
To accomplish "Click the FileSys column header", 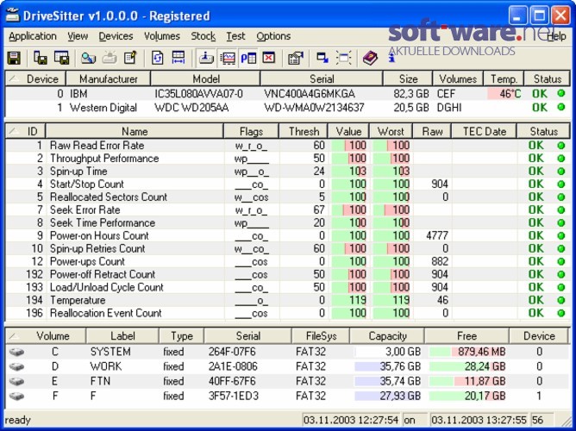I will 321,336.
